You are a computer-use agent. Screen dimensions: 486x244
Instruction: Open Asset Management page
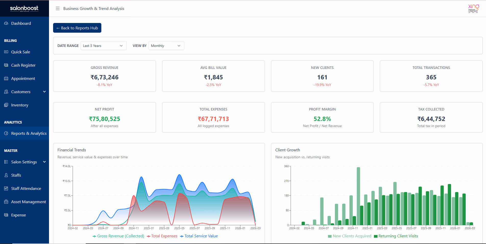[x=25, y=202]
